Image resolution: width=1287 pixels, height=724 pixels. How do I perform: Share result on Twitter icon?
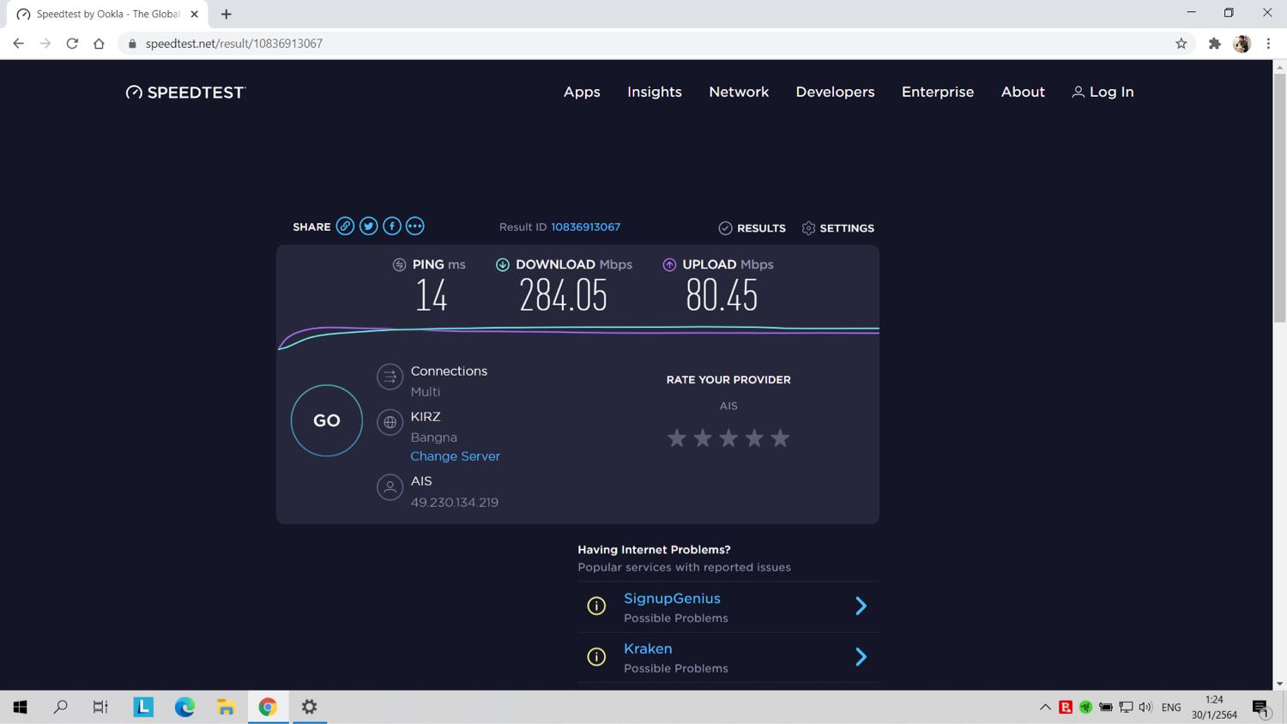[x=368, y=226]
